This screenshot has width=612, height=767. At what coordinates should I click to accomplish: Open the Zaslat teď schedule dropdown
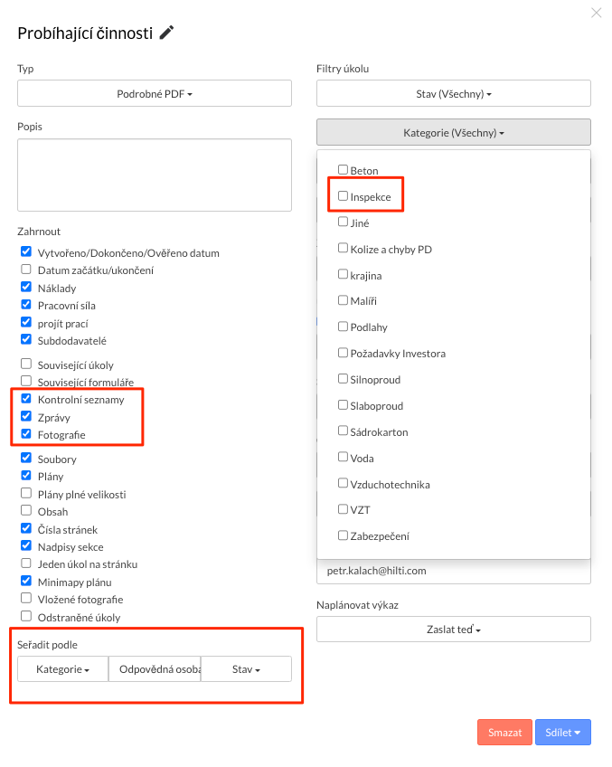(454, 629)
